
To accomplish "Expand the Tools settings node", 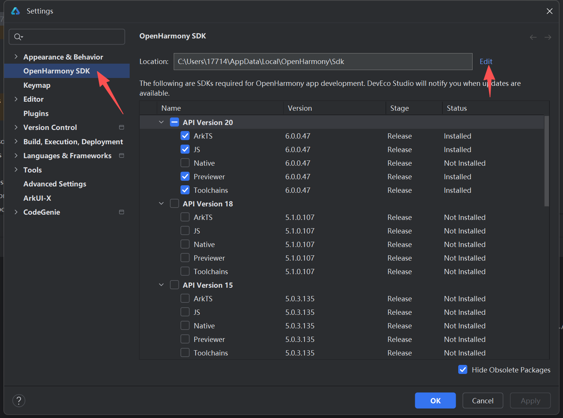I will pos(16,170).
